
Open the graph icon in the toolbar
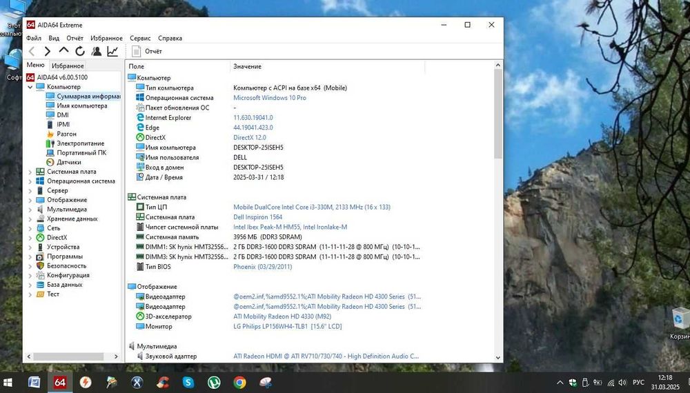(112, 52)
